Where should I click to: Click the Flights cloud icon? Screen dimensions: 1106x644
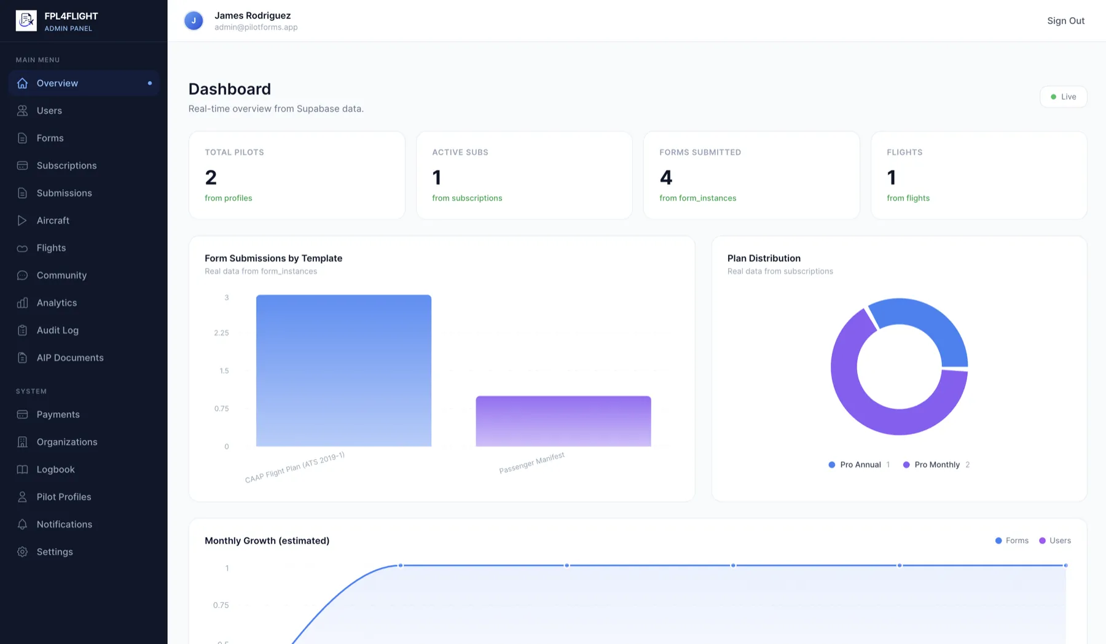pyautogui.click(x=22, y=248)
